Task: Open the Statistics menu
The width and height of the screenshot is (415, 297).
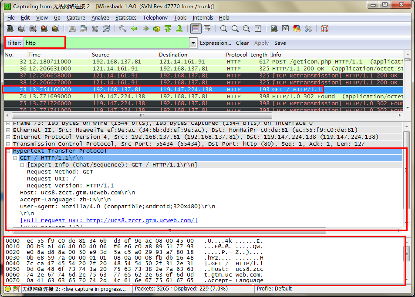Action: pos(125,18)
